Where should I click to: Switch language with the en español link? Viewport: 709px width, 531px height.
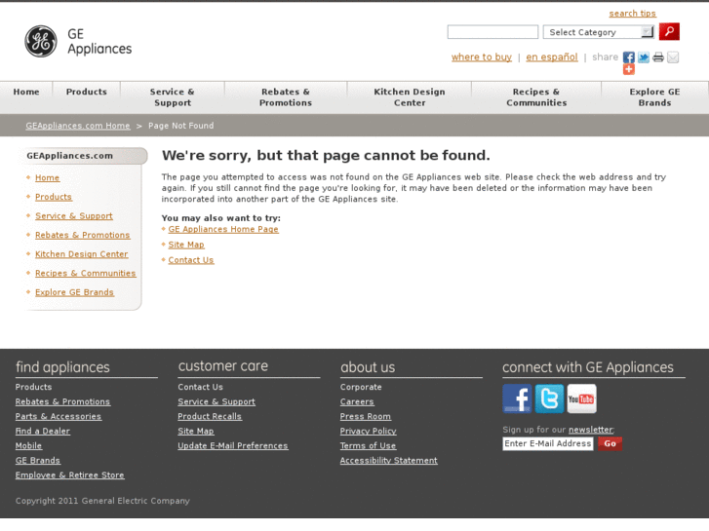click(x=552, y=57)
